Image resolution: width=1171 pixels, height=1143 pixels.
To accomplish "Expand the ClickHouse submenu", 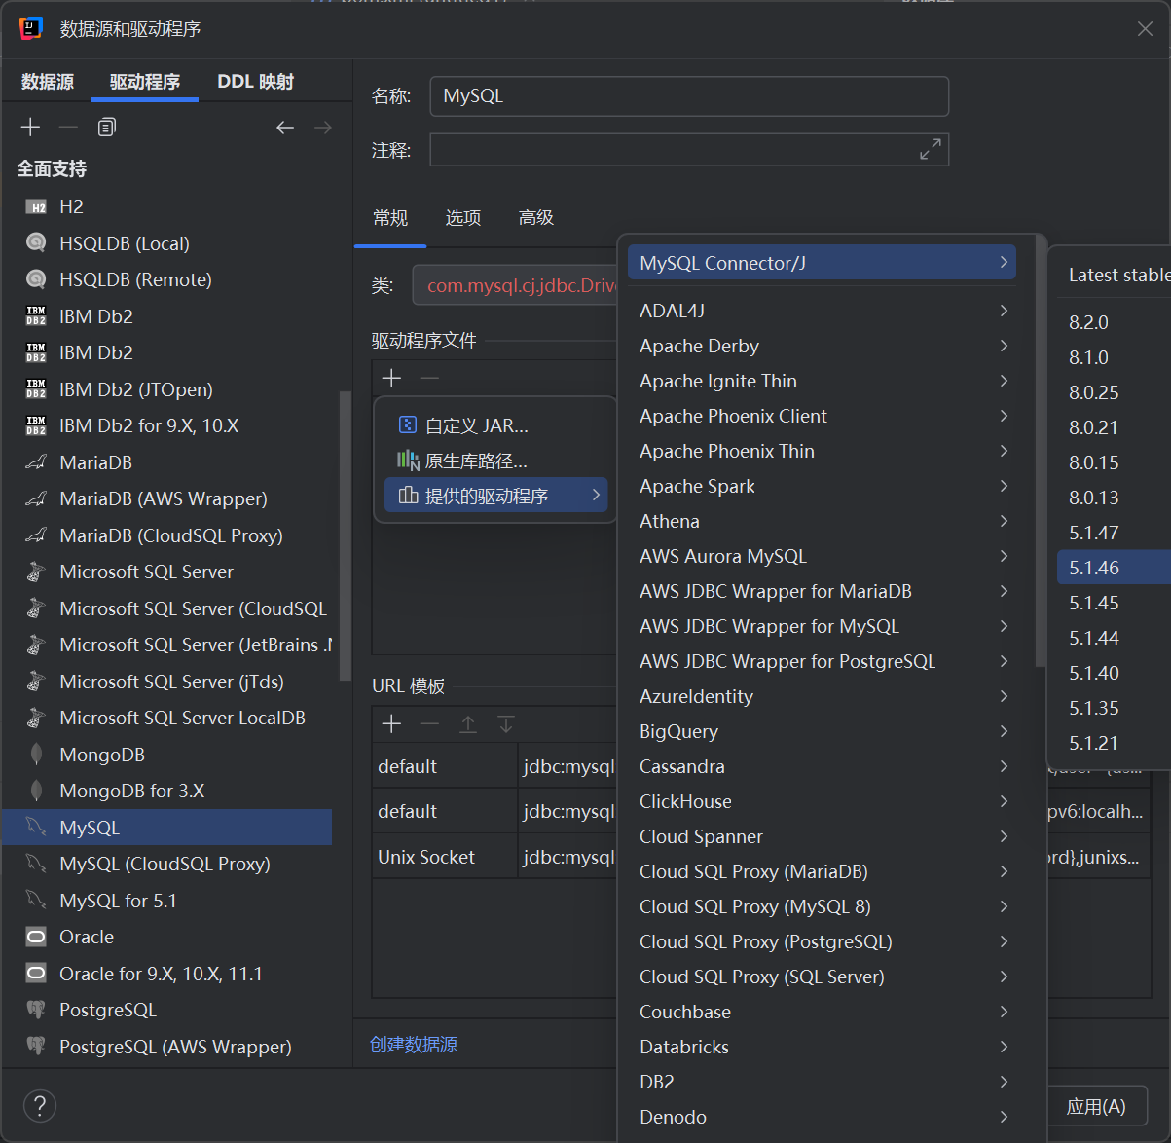I will [822, 801].
